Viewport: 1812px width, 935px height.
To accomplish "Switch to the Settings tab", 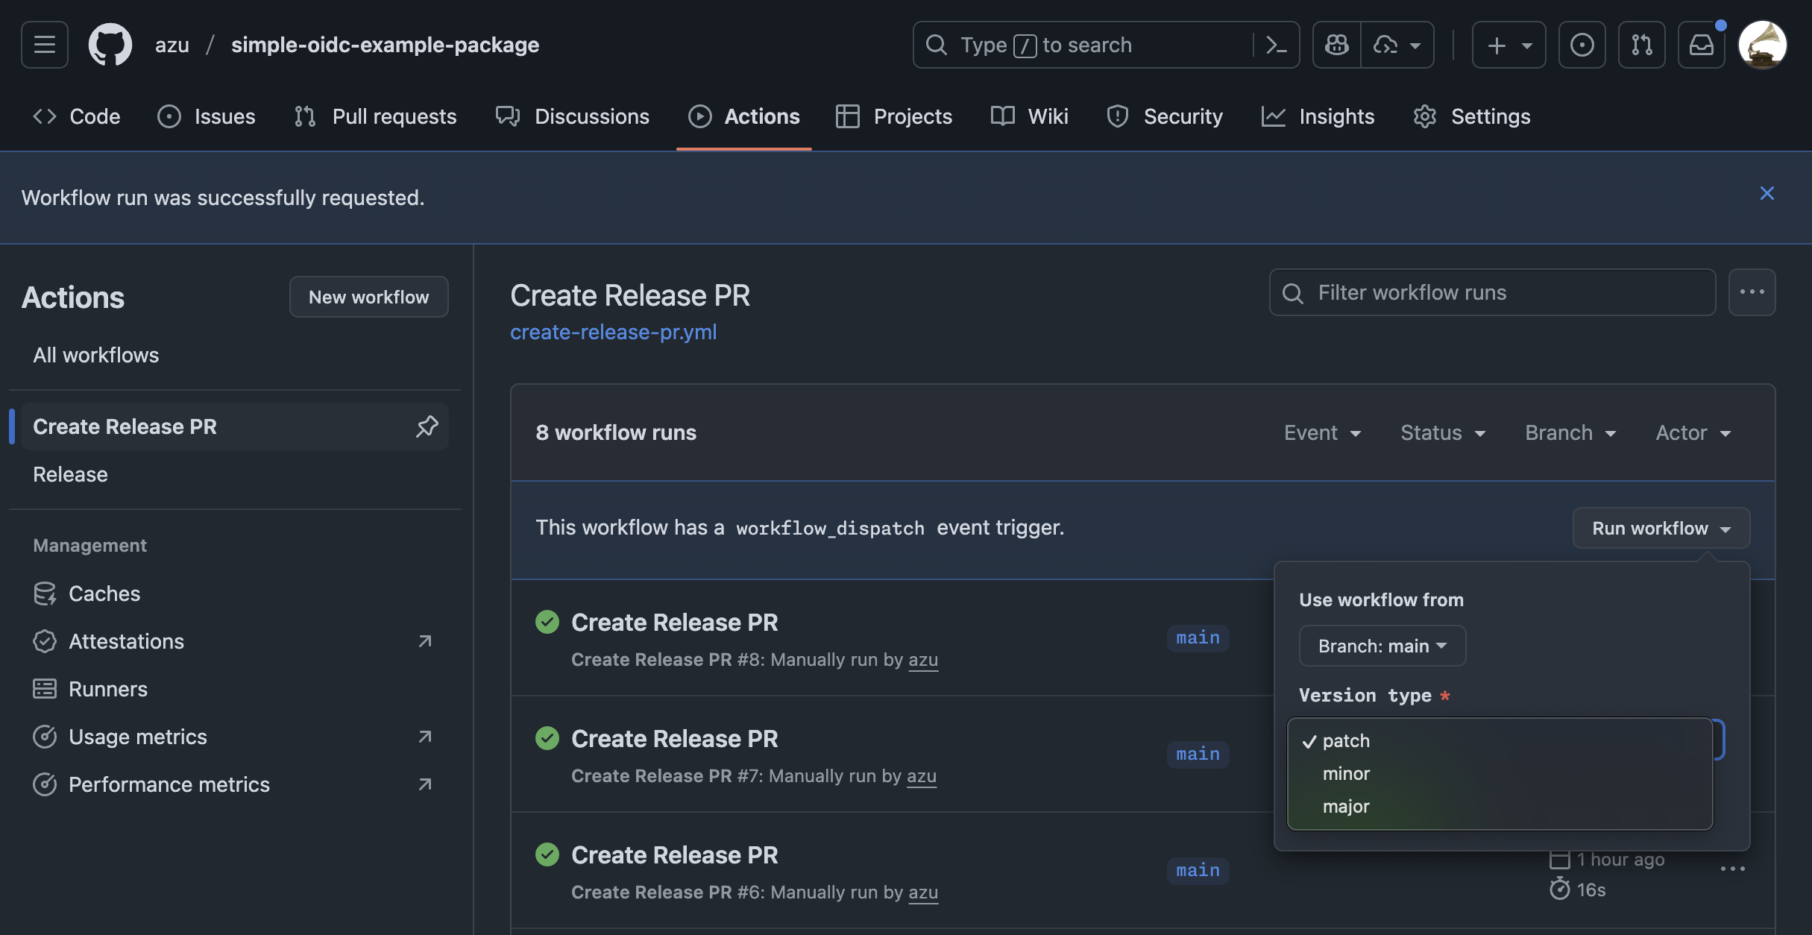I will coord(1472,116).
